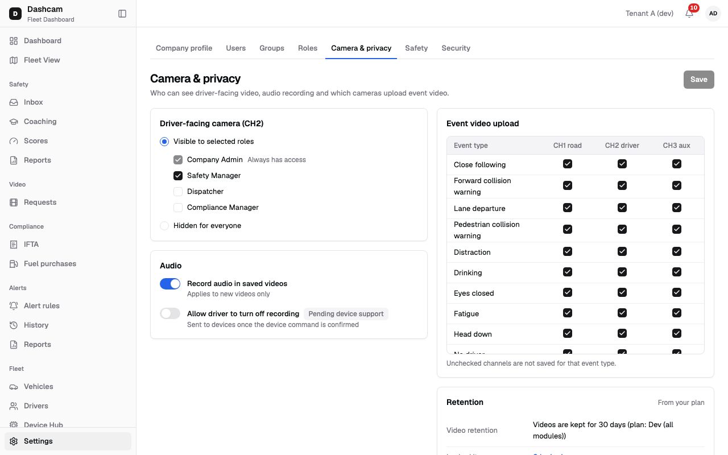Image resolution: width=728 pixels, height=455 pixels.
Task: Open Tenant A (dev) tenant switcher
Action: (x=650, y=14)
